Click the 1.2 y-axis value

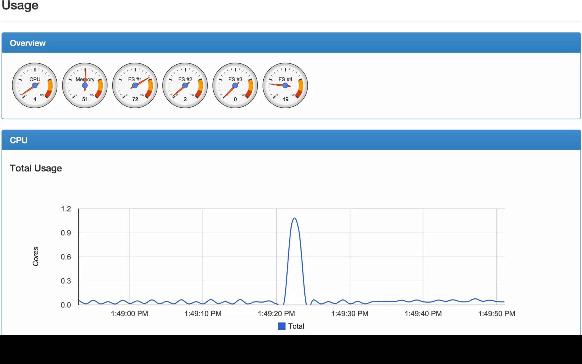(x=66, y=209)
